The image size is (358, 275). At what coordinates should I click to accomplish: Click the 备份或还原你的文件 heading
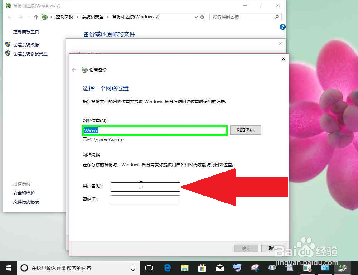tap(109, 34)
